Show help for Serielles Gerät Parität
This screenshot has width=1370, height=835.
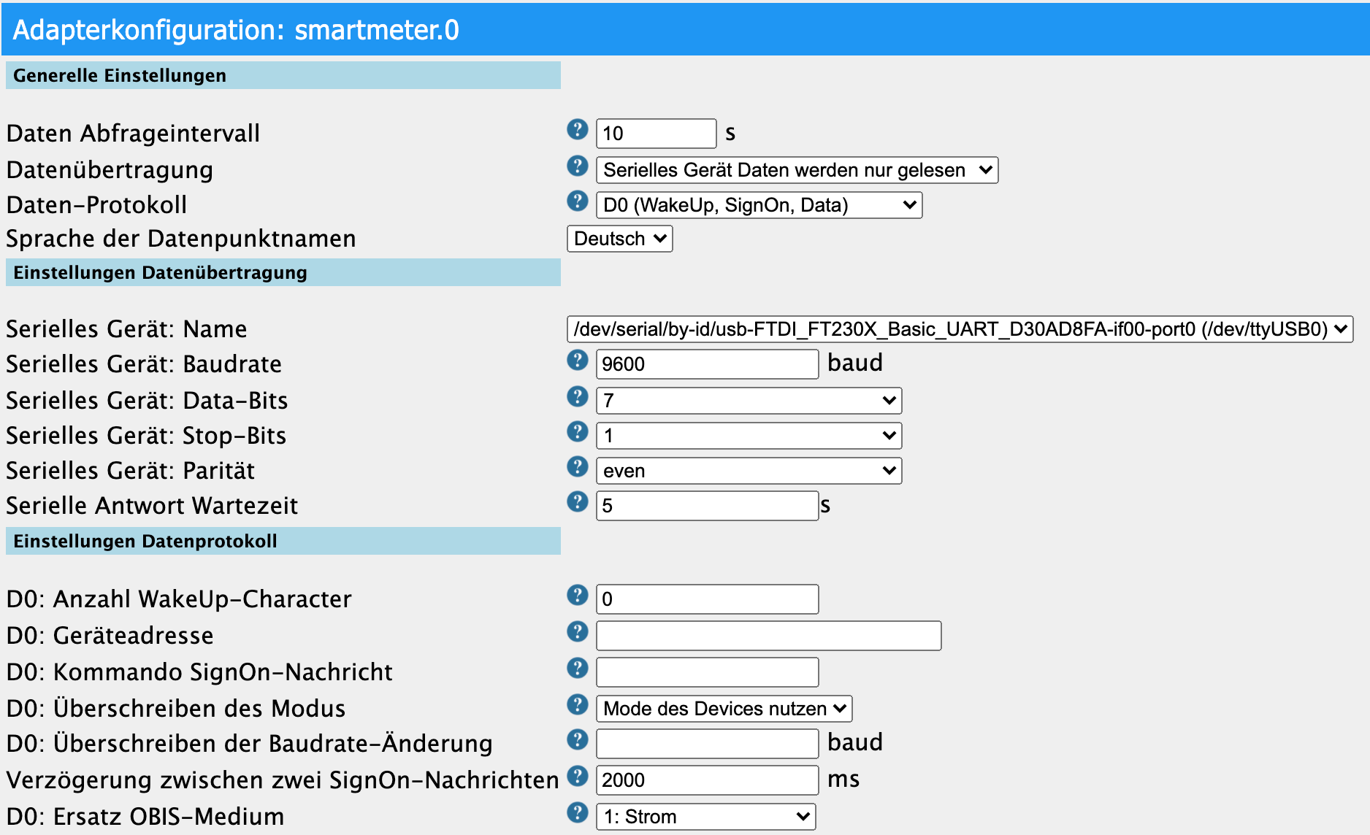[x=577, y=466]
